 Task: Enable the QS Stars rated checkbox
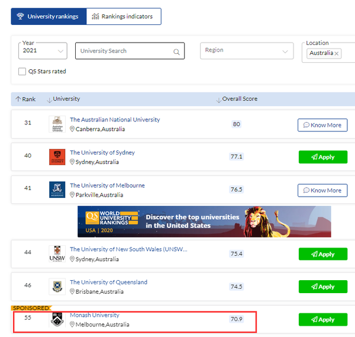coord(22,72)
